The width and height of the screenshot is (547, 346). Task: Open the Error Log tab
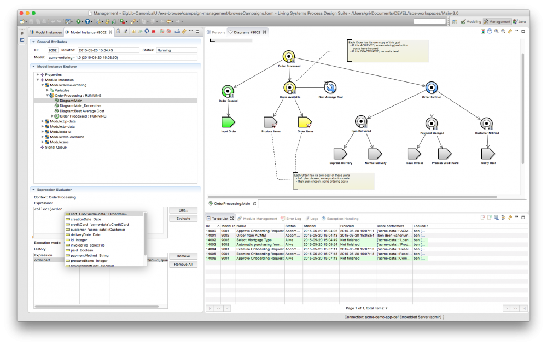pos(293,218)
